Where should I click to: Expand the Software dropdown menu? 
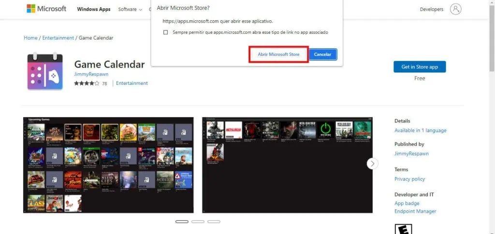pyautogui.click(x=130, y=10)
